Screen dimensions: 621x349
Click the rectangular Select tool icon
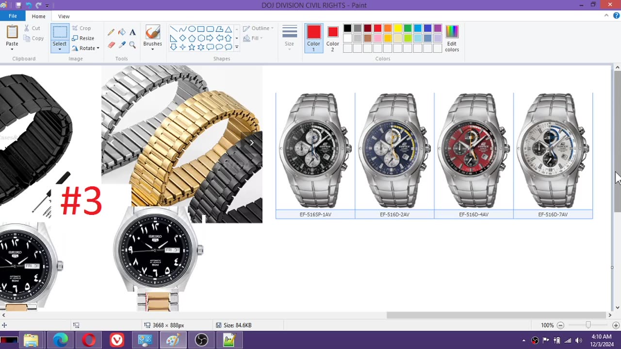pyautogui.click(x=60, y=32)
